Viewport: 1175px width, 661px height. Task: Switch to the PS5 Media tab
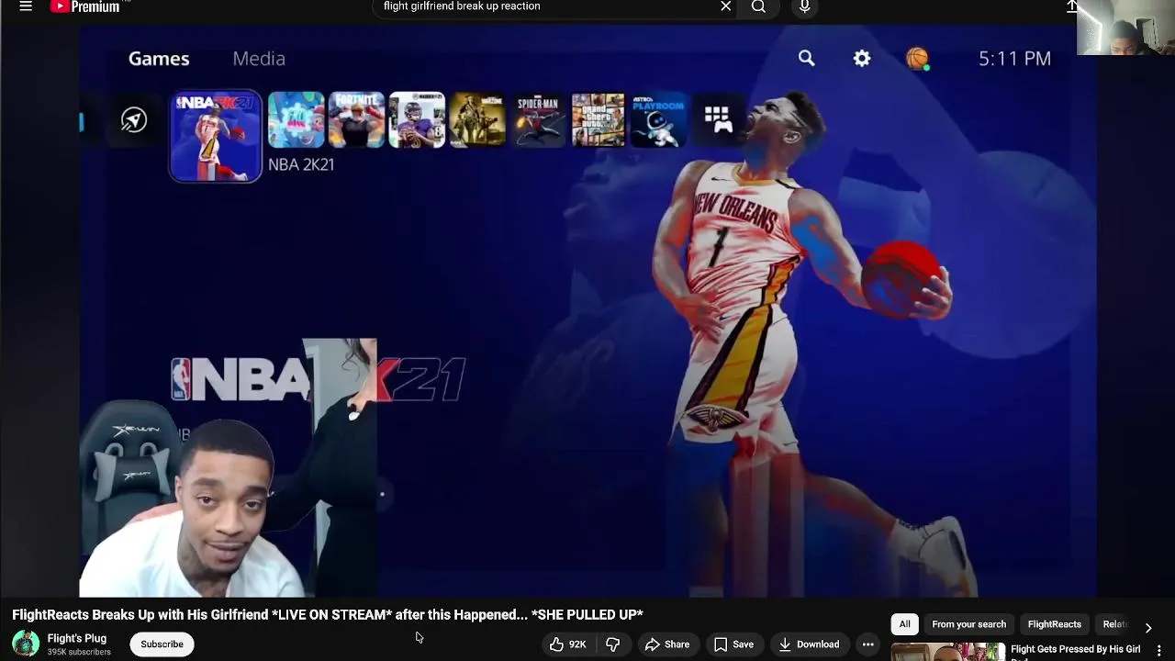(259, 59)
